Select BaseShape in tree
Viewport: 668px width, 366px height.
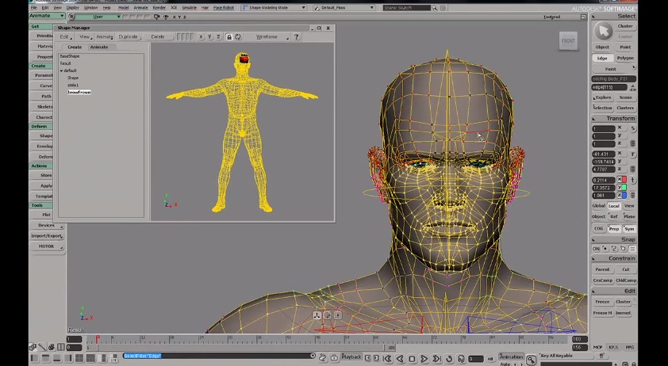[70, 56]
